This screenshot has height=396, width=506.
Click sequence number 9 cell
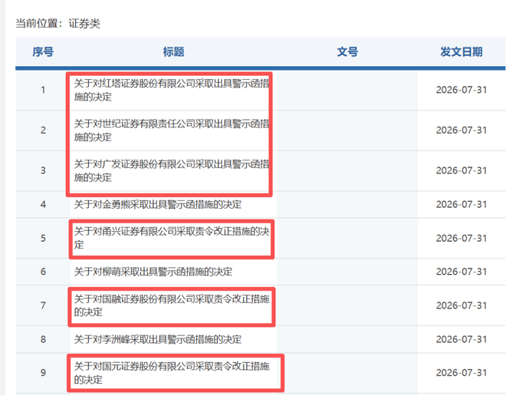tap(43, 373)
